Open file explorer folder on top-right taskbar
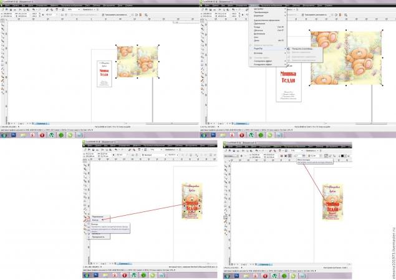The image size is (396, 280). 223,135
